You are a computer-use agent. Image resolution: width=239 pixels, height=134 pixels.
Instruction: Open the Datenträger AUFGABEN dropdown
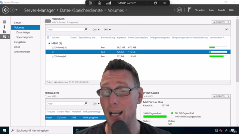tap(221, 96)
